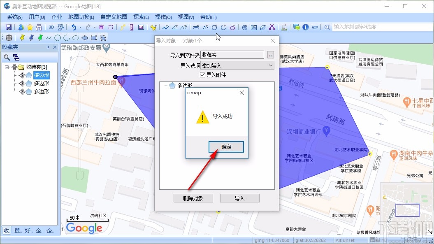Click the 删除对象 button

point(193,198)
